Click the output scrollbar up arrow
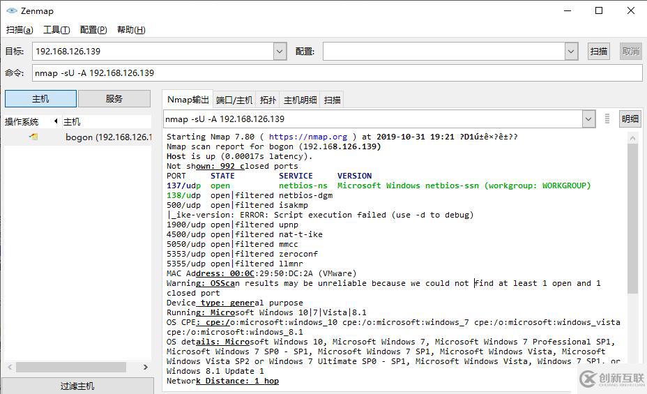647x394 pixels. pyautogui.click(x=632, y=139)
